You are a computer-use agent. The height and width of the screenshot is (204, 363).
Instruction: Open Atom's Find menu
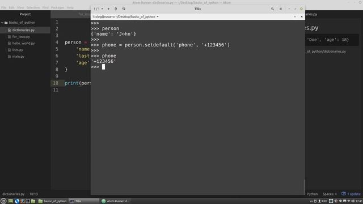click(45, 7)
